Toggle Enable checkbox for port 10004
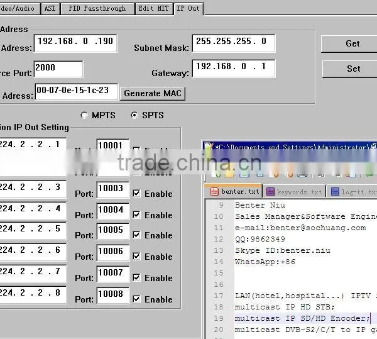The height and width of the screenshot is (339, 377). [136, 214]
